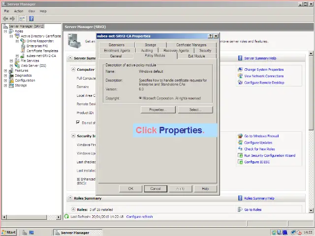
Task: Click the Storage icon in tree
Action: pyautogui.click(x=11, y=85)
